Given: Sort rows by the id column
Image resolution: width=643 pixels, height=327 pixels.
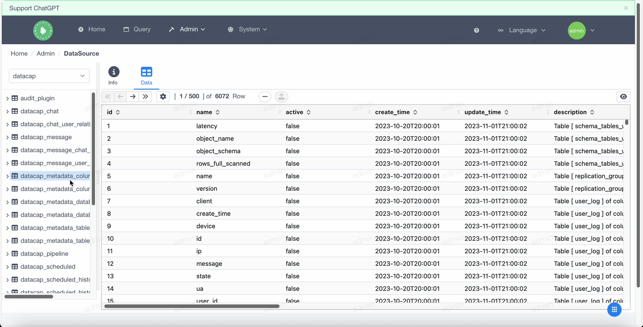Looking at the screenshot, I should tap(117, 112).
